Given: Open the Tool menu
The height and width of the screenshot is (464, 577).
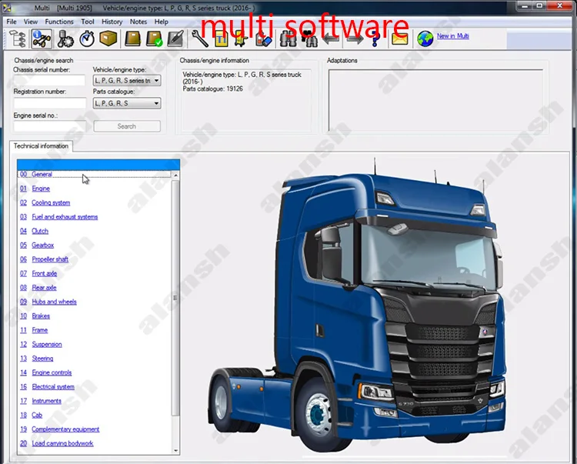Looking at the screenshot, I should pyautogui.click(x=88, y=22).
